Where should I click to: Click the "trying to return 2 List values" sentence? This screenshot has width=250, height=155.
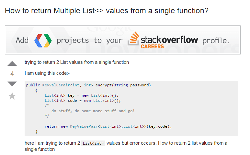pos(77,62)
